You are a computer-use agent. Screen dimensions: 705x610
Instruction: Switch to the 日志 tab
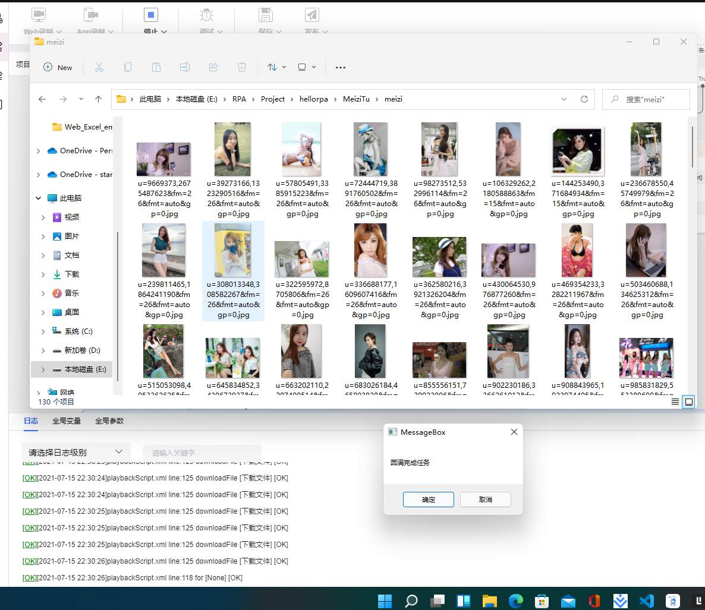point(31,421)
